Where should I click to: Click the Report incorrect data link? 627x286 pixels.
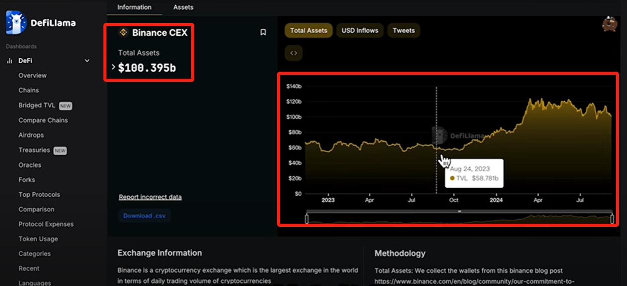click(150, 197)
